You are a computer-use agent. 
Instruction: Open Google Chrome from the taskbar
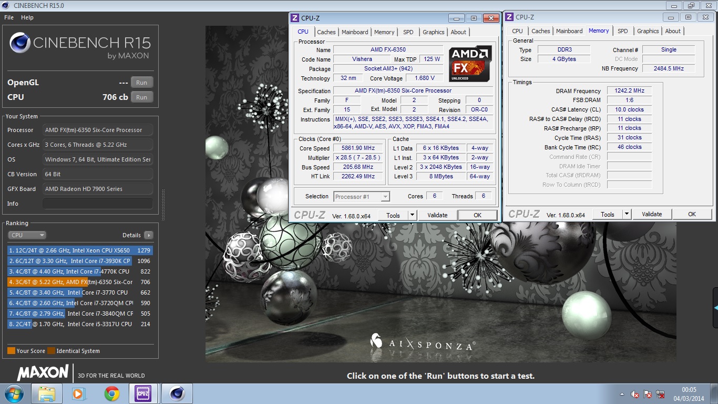coord(111,393)
